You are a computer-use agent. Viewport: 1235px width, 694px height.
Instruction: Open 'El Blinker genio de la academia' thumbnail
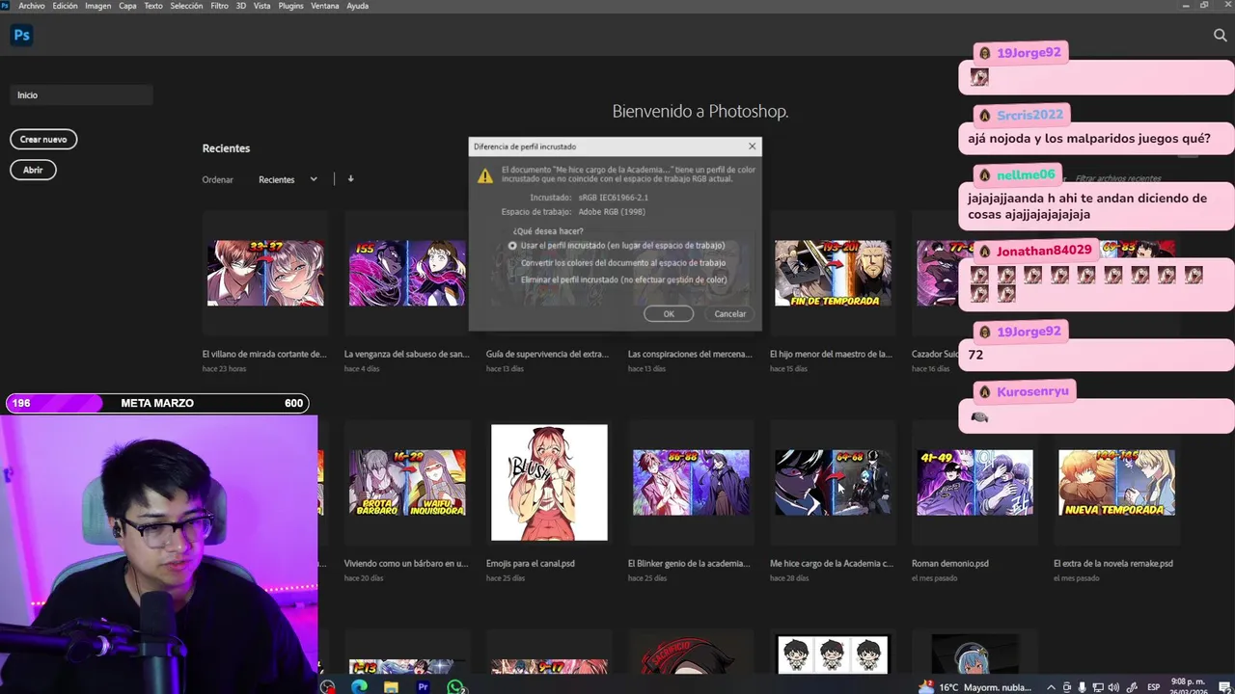691,483
